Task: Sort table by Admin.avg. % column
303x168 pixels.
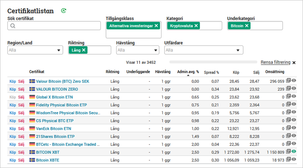Action: [188, 72]
